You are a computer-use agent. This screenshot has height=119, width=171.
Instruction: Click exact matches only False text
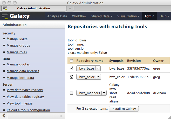coord(87,53)
